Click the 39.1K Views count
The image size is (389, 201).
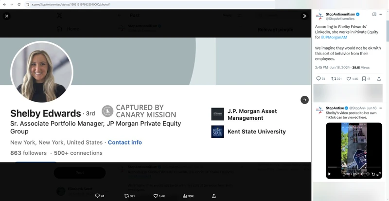click(361, 68)
